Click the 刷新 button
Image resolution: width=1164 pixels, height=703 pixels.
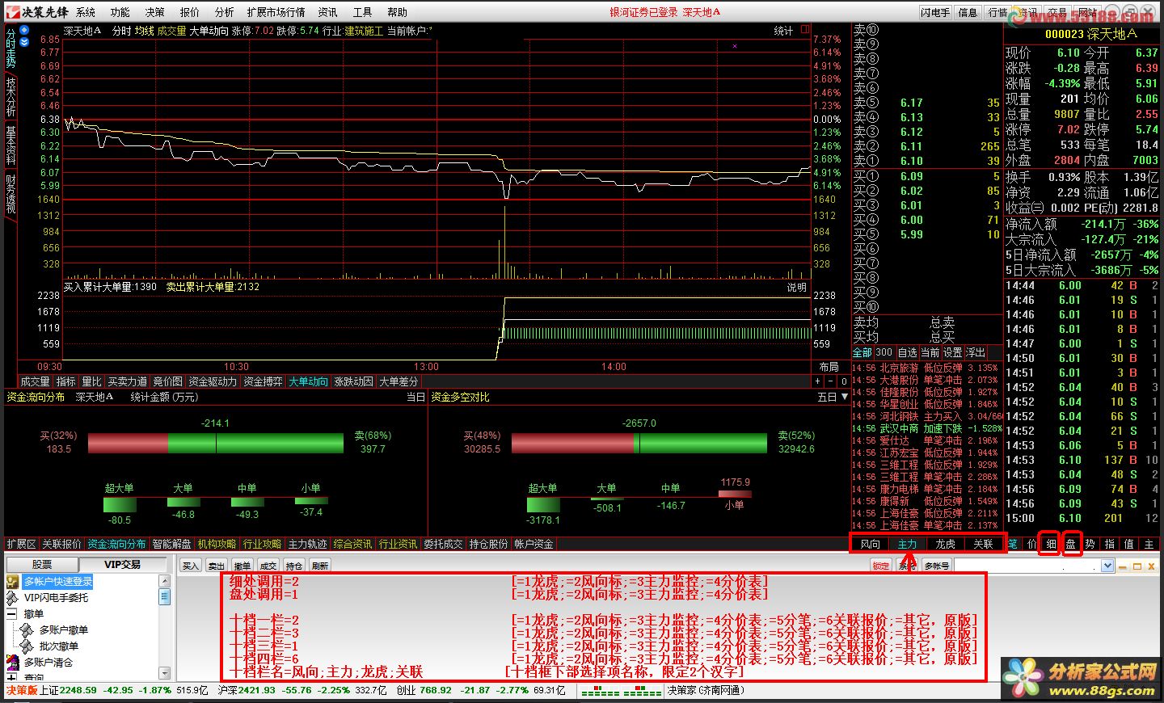(x=320, y=566)
